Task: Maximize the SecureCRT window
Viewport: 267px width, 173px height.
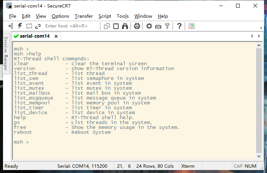Action: pyautogui.click(x=238, y=6)
